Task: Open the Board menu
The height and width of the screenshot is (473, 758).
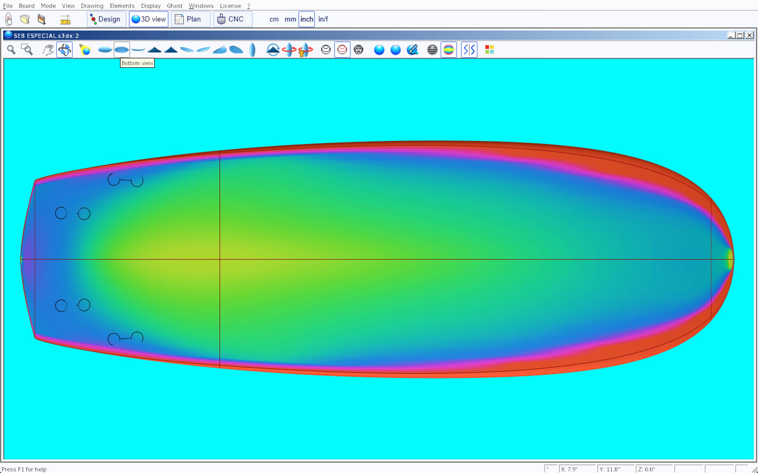Action: tap(27, 6)
